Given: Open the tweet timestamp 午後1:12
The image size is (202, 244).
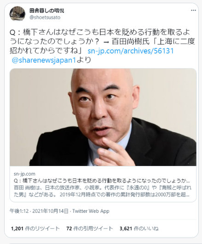Looking at the screenshot, I should pos(19,211).
